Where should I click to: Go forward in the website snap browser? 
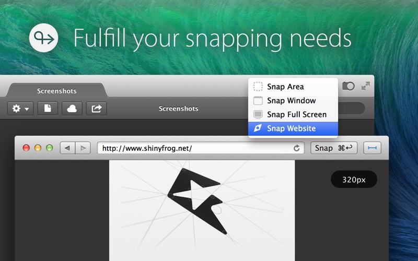(83, 148)
